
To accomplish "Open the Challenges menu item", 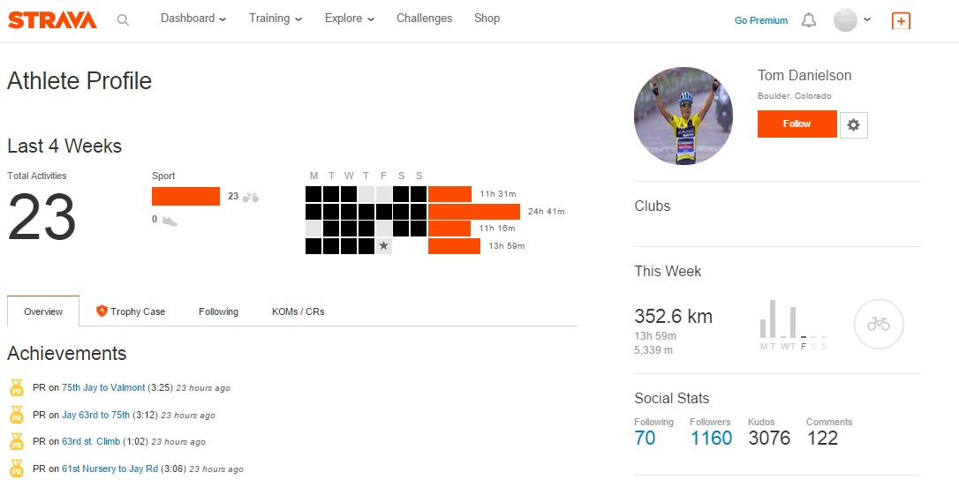I will 424,19.
